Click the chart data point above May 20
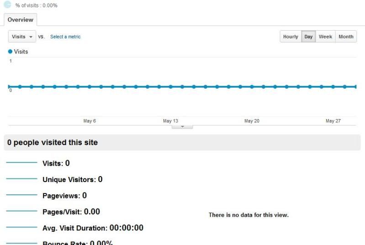The height and width of the screenshot is (245, 365). (x=252, y=86)
